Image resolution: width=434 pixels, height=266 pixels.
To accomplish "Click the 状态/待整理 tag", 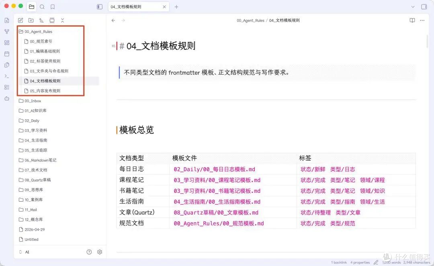I will coord(315,213).
